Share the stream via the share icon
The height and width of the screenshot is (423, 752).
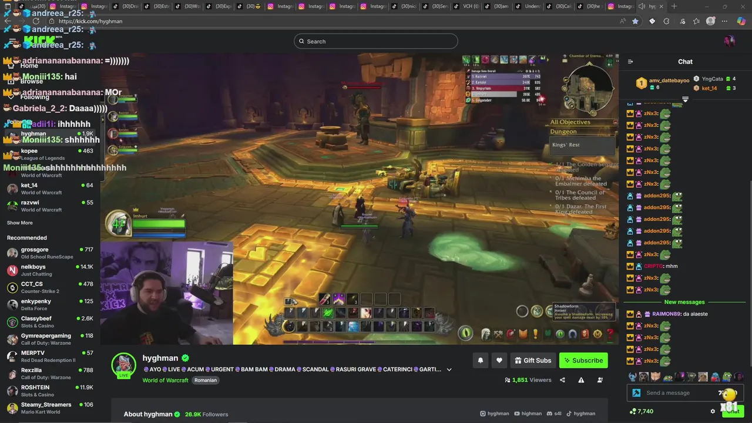(x=562, y=380)
